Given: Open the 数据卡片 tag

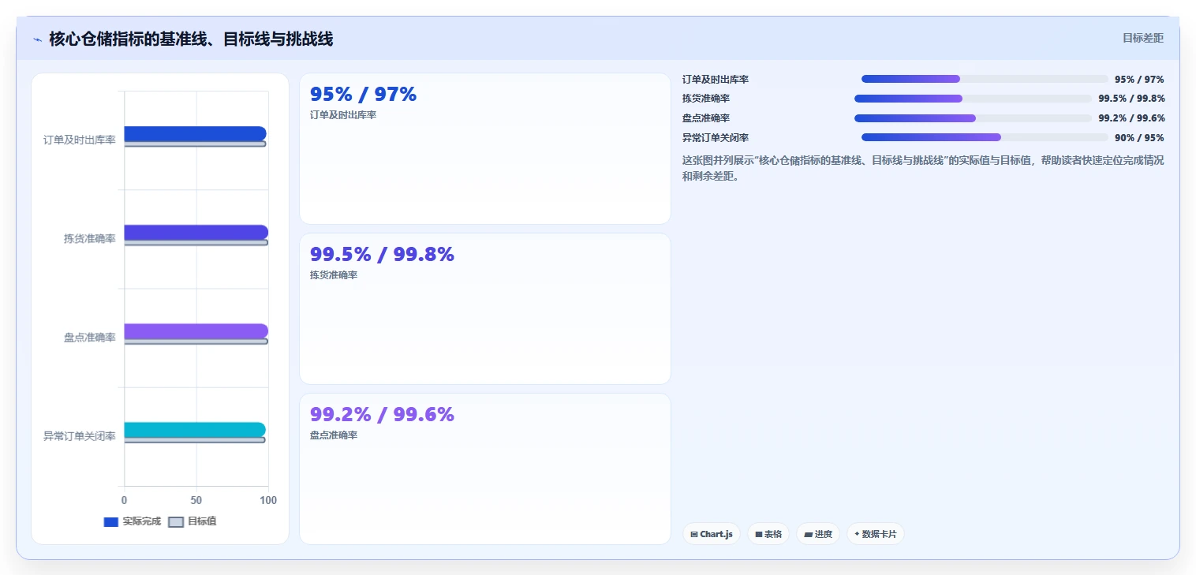Looking at the screenshot, I should coord(876,534).
